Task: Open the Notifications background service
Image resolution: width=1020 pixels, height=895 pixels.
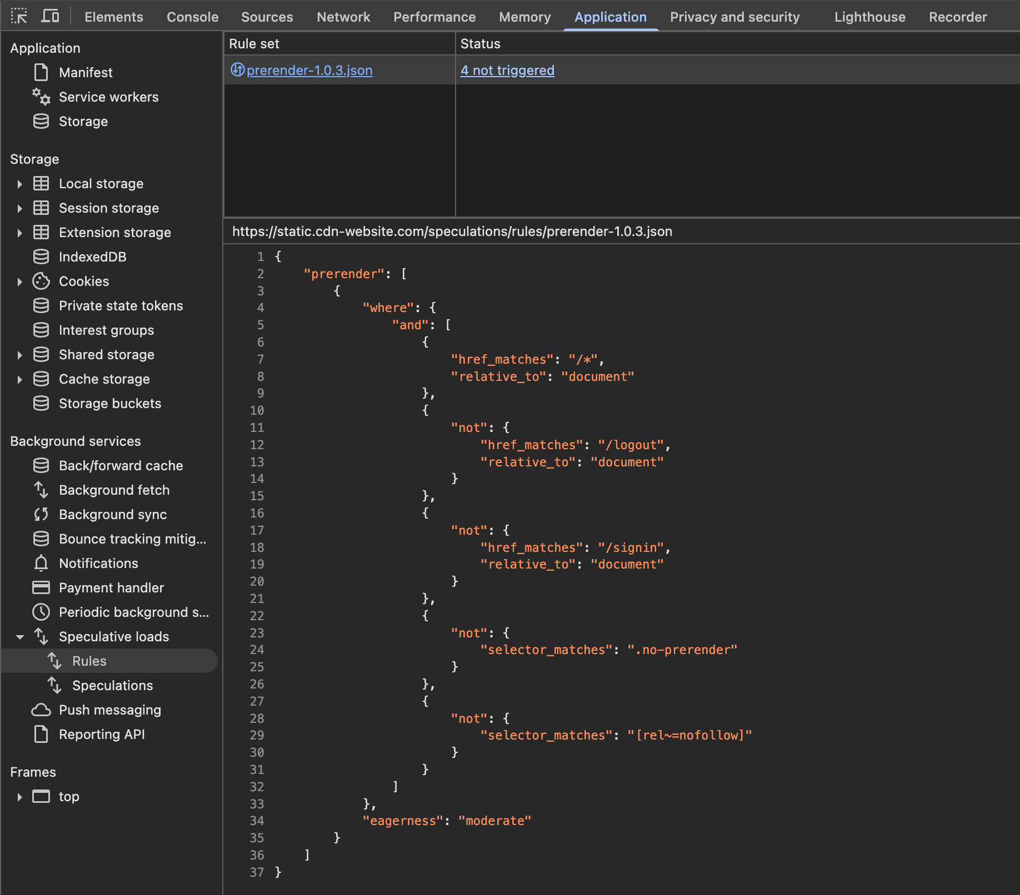Action: [x=98, y=563]
